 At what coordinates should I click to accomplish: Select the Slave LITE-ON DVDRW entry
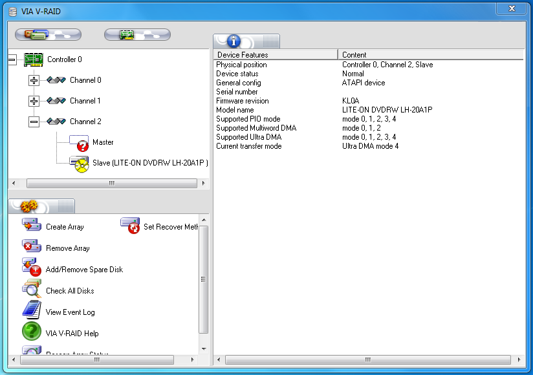(x=150, y=163)
